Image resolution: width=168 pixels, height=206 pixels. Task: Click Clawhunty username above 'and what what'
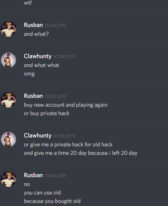pos(38,56)
